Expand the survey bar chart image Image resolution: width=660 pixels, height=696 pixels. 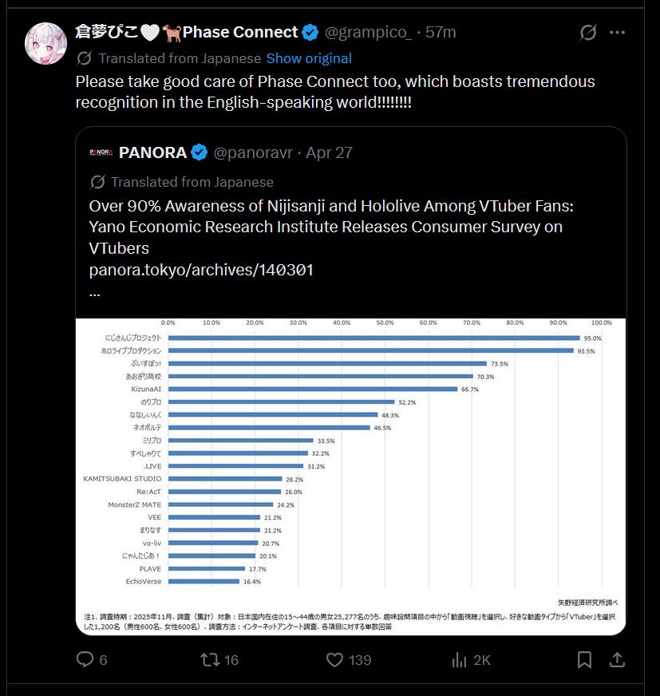pos(350,476)
